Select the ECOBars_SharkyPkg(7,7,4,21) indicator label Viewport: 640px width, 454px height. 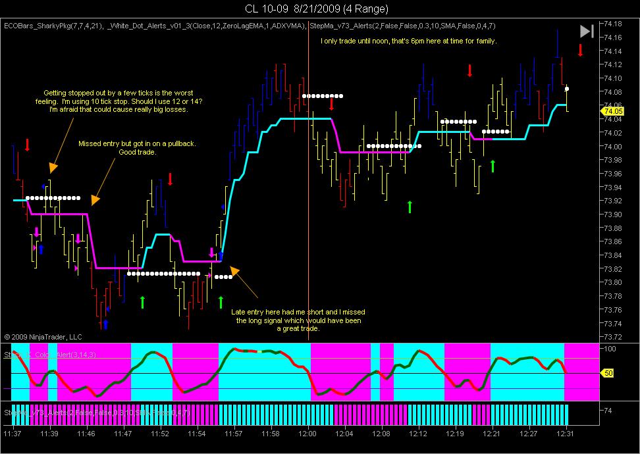point(54,26)
